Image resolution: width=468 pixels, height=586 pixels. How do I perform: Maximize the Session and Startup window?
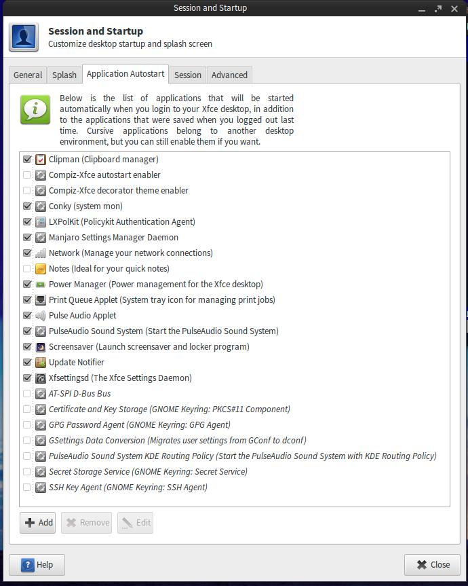click(x=438, y=9)
